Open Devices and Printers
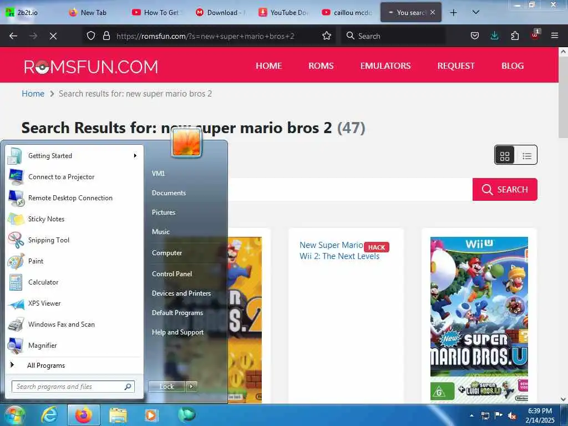This screenshot has width=568, height=426. [x=181, y=293]
